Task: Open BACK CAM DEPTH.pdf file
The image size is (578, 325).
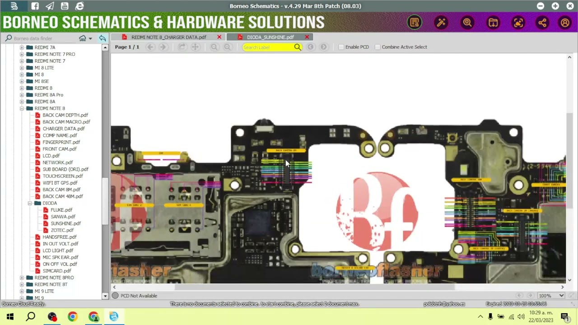Action: tap(65, 115)
